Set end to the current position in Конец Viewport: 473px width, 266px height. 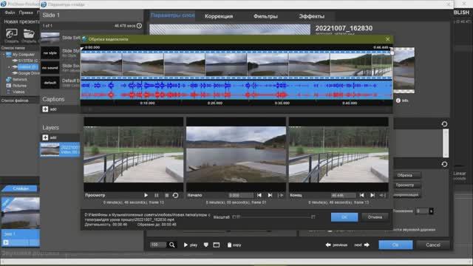click(x=383, y=195)
